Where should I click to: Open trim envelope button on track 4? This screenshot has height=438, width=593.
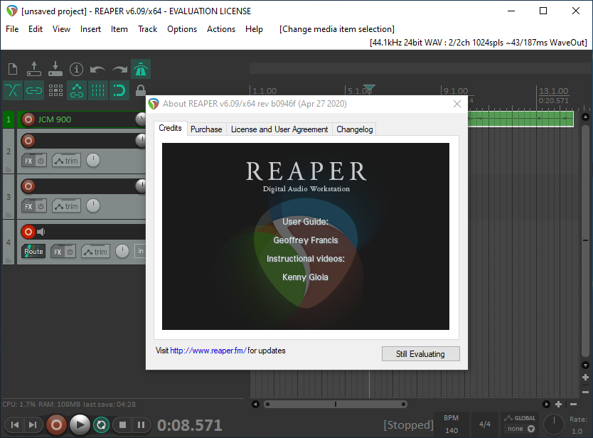[96, 252]
